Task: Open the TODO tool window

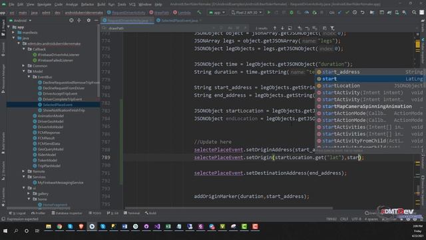Action: pyautogui.click(x=95, y=213)
